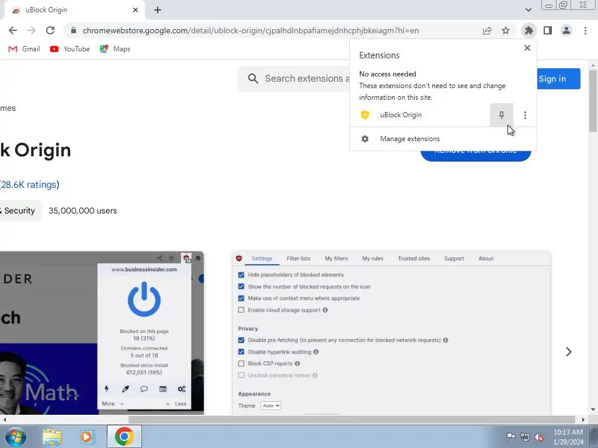View site information lock icon
This screenshot has width=598, height=448.
coord(74,30)
